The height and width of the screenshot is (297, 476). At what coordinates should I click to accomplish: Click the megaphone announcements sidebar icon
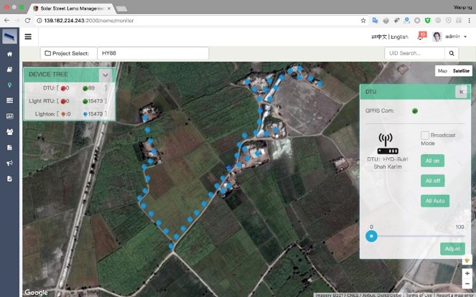point(9,163)
